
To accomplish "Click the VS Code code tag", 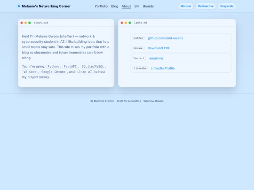I will pos(30,72).
